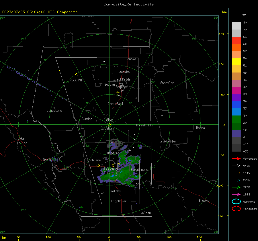The width and height of the screenshot is (258, 241).
Task: Select the 30 dBZ light blue swatch
Action: click(236, 112)
